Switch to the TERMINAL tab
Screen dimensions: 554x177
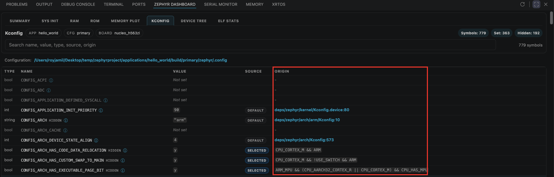[114, 4]
